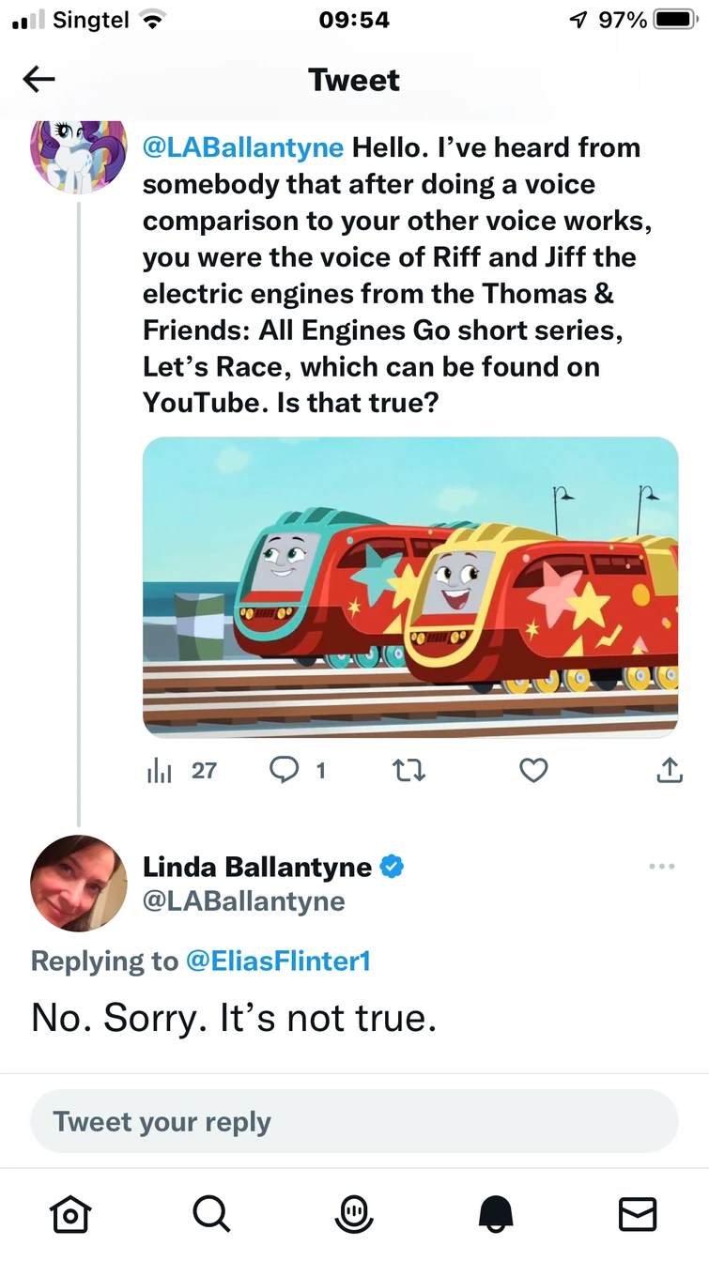Go to Home tab
The width and height of the screenshot is (709, 1261).
pyautogui.click(x=69, y=1215)
